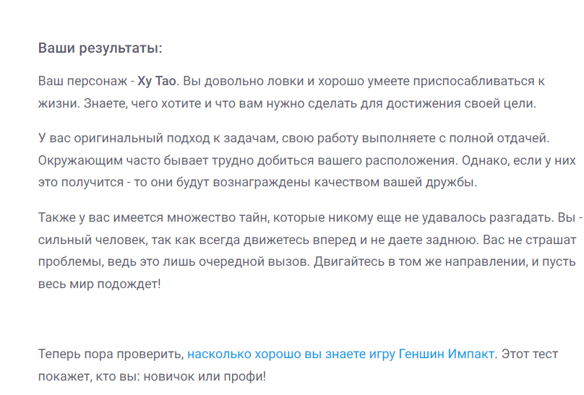This screenshot has width=584, height=395.
Task: Click the line 'проблемы, ведь это лишь очередной вызов'
Action: pyautogui.click(x=174, y=261)
